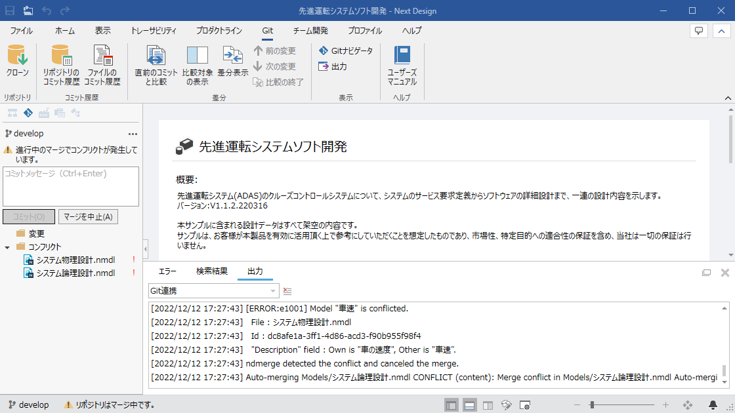The width and height of the screenshot is (735, 413).
Task: Select the Git ribbon tab
Action: [267, 31]
